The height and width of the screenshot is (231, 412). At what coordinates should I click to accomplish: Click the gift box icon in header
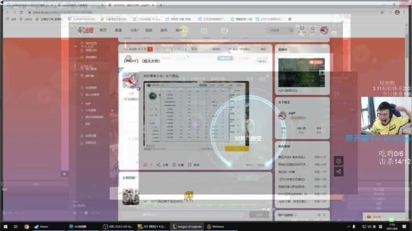[x=334, y=33]
